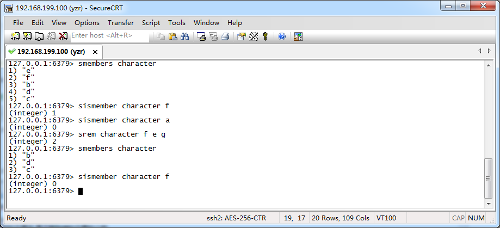Click the '(integer) 2' output line

click(32, 141)
